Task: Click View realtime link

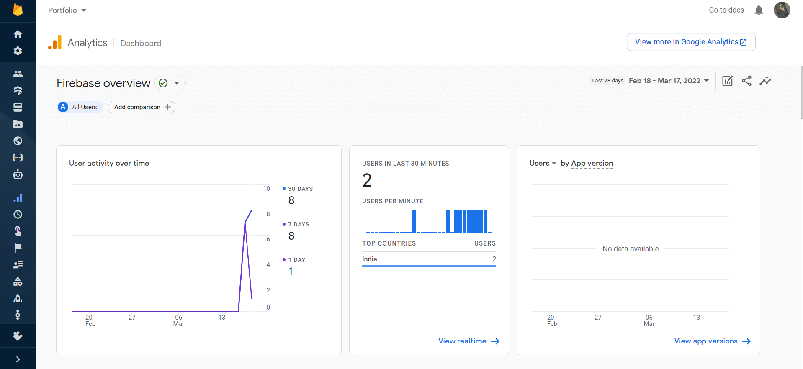Action: pos(469,341)
